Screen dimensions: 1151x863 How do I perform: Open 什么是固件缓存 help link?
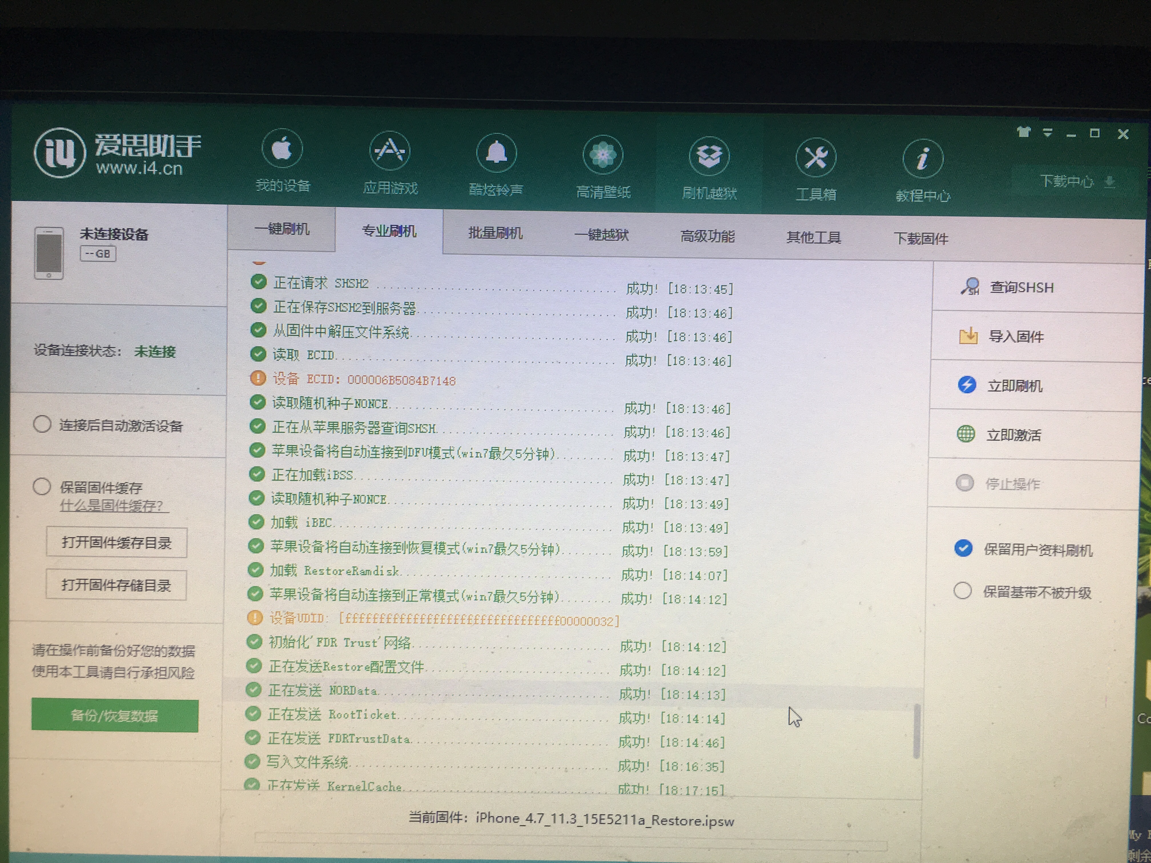pyautogui.click(x=111, y=506)
